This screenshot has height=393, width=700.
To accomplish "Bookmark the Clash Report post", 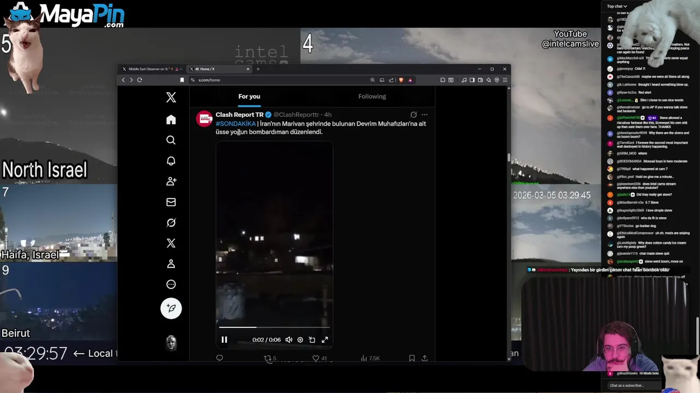I will 412,358.
